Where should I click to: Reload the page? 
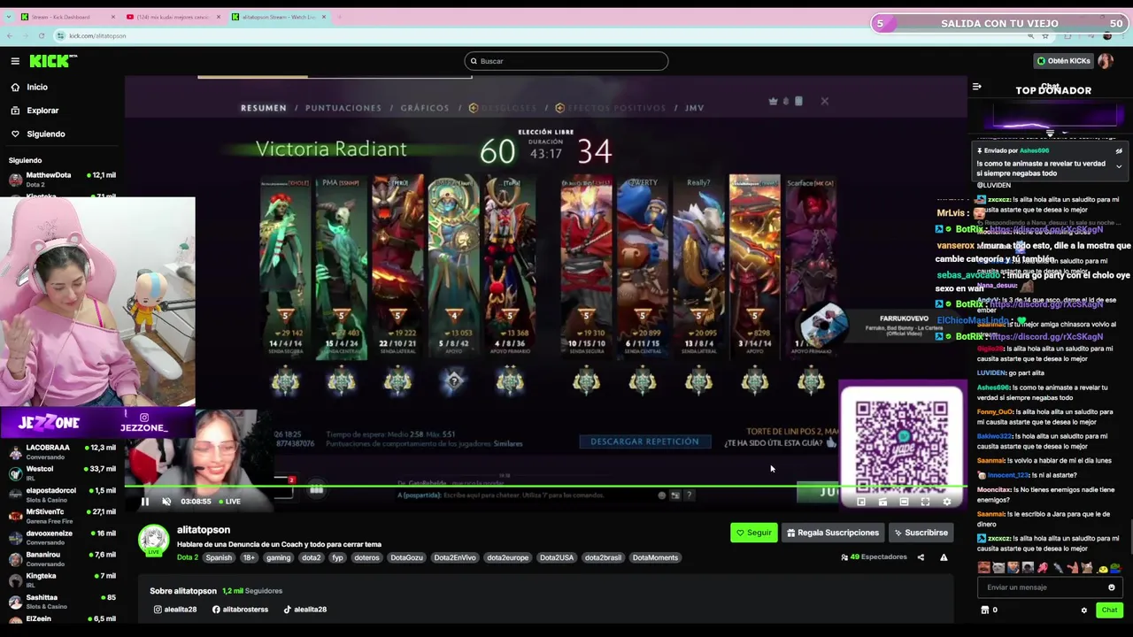click(42, 35)
